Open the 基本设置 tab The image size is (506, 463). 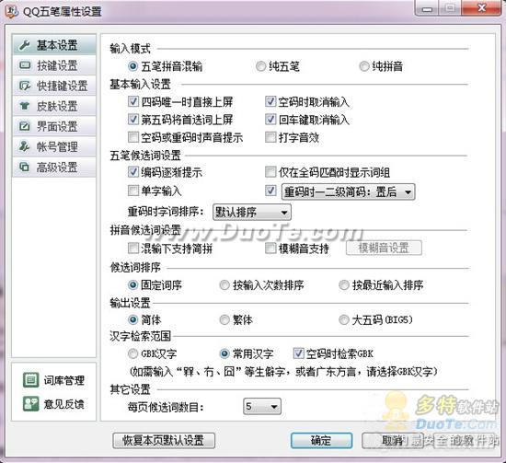coord(54,45)
